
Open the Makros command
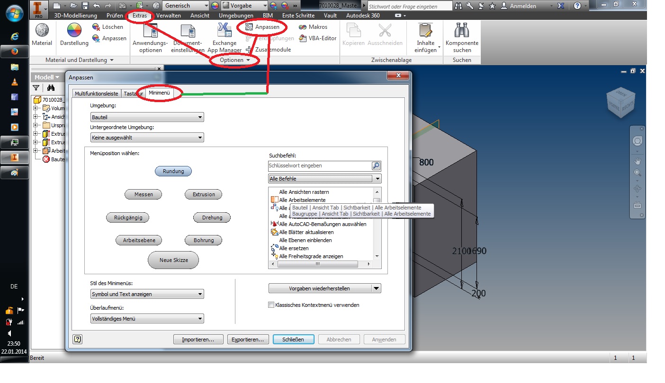(313, 27)
